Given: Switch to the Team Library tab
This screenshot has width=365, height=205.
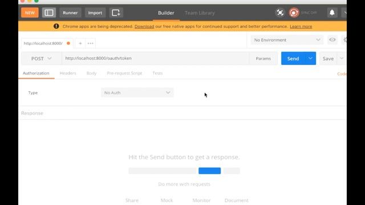Looking at the screenshot, I should [x=200, y=13].
